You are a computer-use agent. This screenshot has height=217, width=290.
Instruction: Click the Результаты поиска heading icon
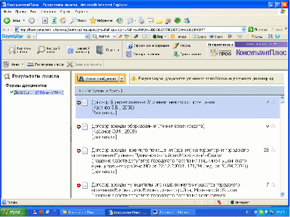[x=6, y=76]
